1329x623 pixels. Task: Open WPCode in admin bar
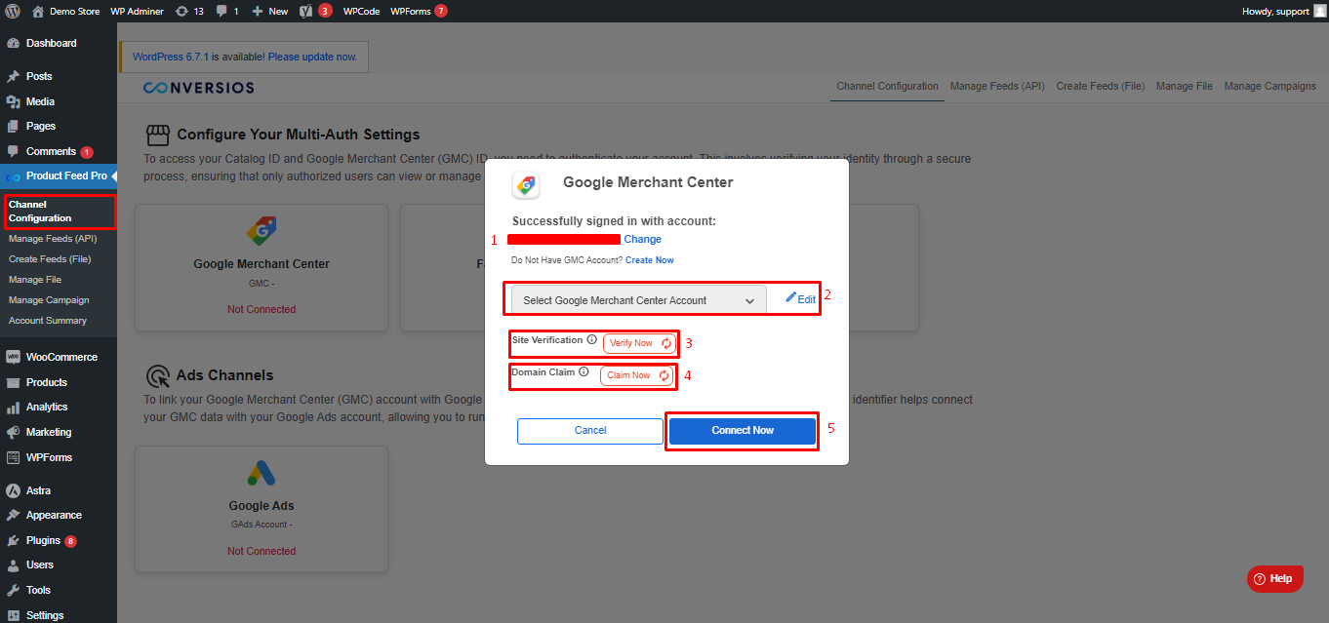(360, 11)
